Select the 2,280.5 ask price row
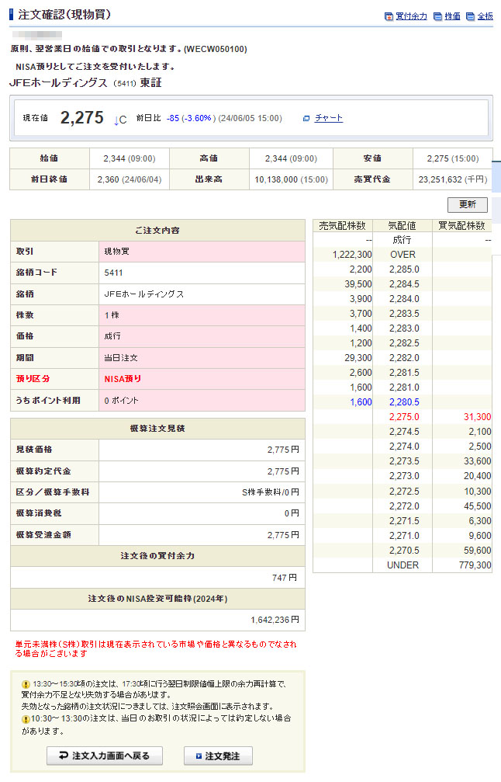This screenshot has width=501, height=782. (x=403, y=402)
